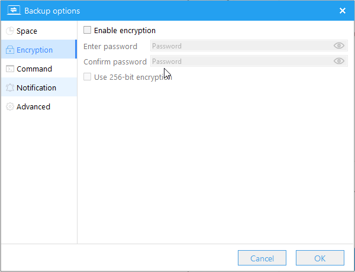Screen dimensions: 355x272
Task: Click the Encryption padlock icon
Action: tap(10, 50)
